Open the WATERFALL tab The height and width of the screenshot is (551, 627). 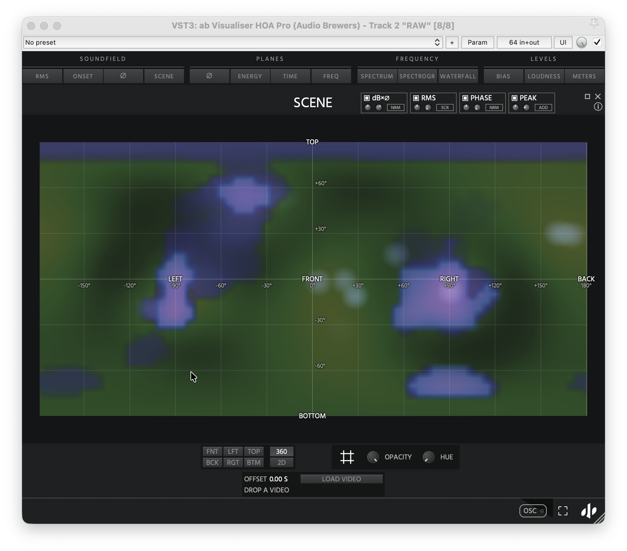point(458,76)
